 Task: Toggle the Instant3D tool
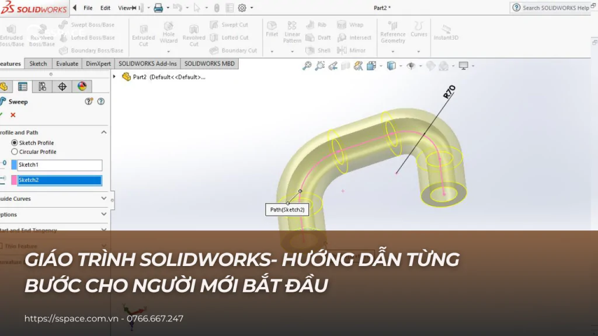pyautogui.click(x=446, y=32)
